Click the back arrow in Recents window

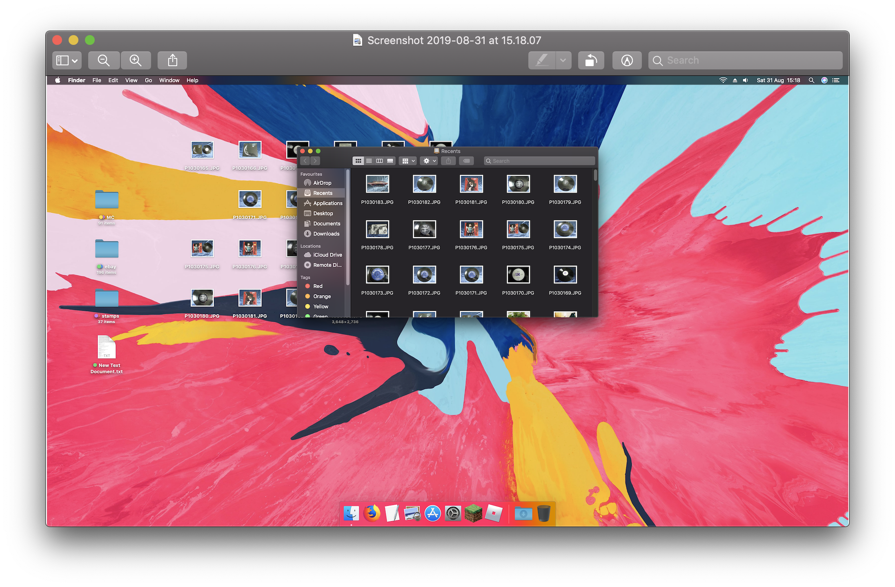(305, 161)
